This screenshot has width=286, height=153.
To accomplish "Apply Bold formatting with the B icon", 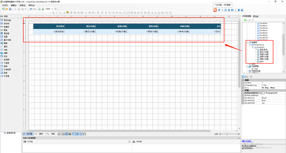I will (54, 13).
